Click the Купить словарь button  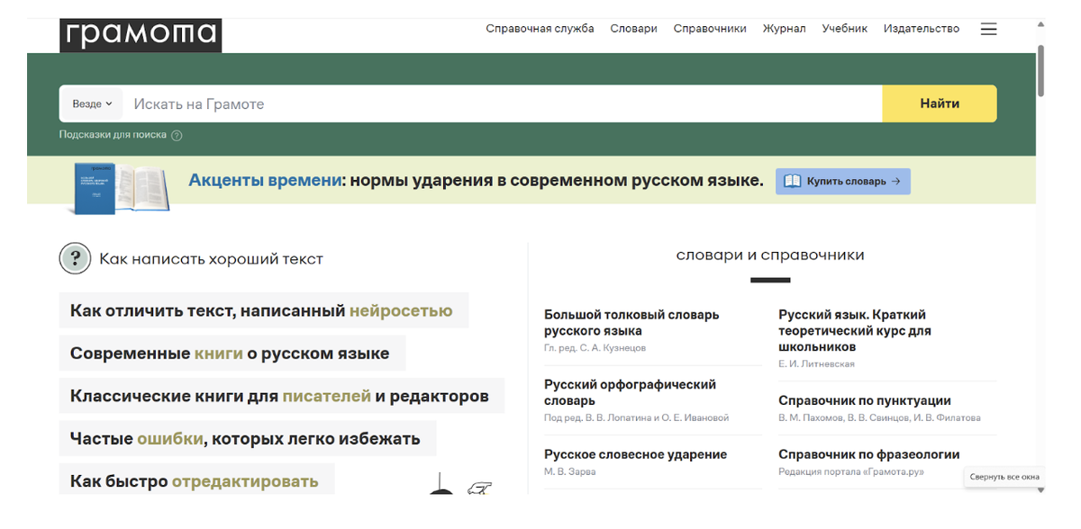(843, 181)
